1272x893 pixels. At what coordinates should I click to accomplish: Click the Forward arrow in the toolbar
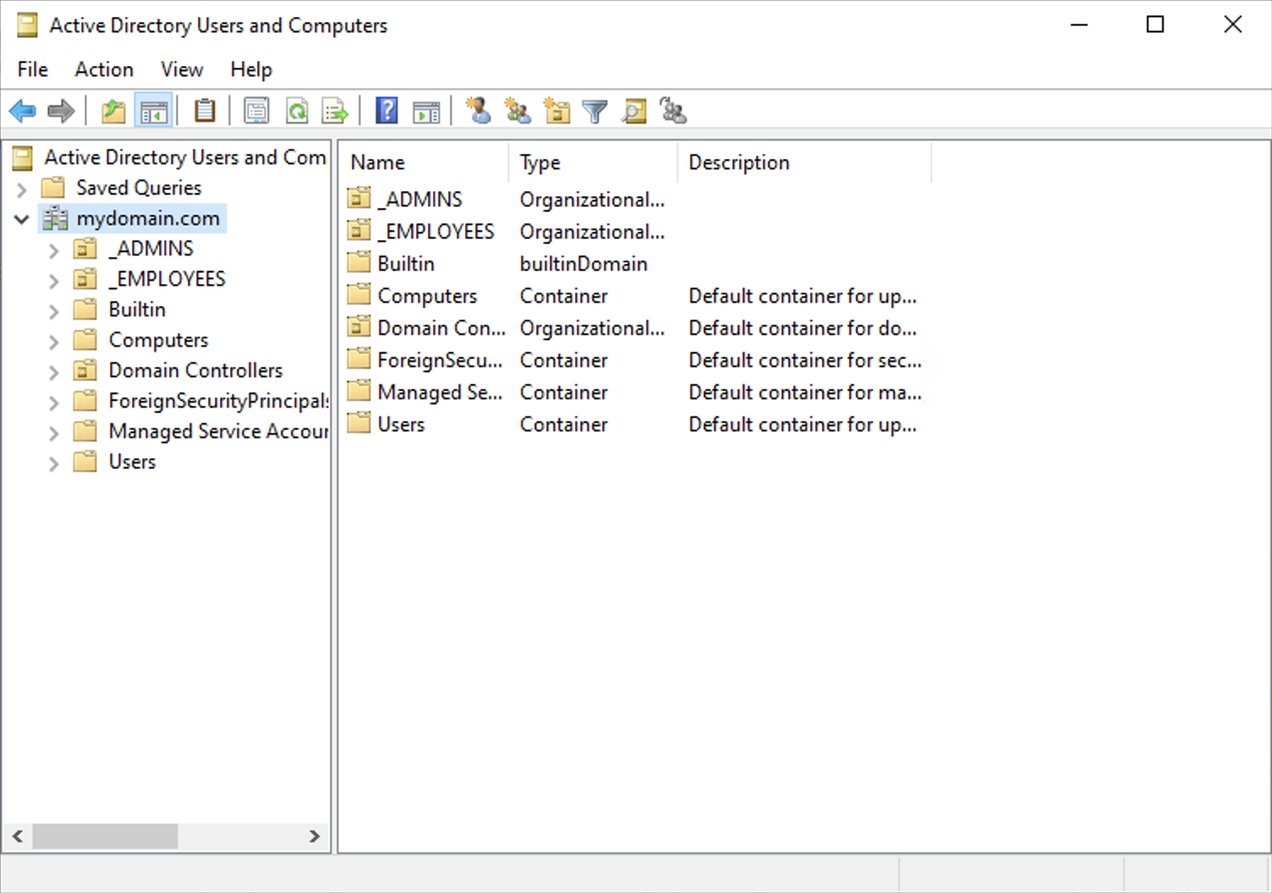pyautogui.click(x=61, y=111)
